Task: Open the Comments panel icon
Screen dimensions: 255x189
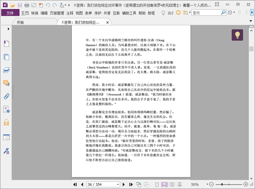Action: pos(6,83)
